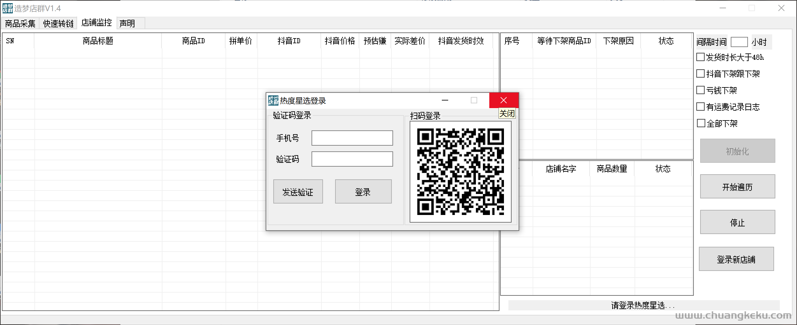Image resolution: width=797 pixels, height=325 pixels.
Task: Click the 状态 header beside 下架原因
Action: click(666, 41)
